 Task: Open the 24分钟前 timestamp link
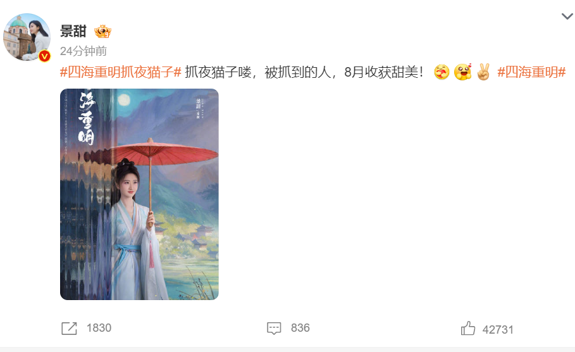click(83, 51)
